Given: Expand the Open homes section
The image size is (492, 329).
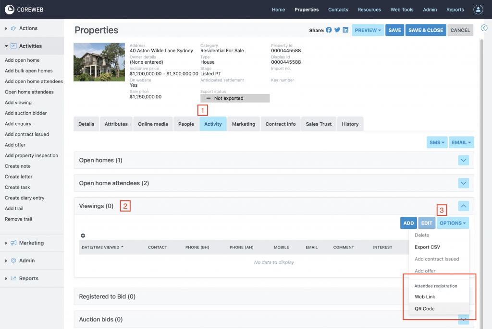Looking at the screenshot, I should [x=463, y=160].
